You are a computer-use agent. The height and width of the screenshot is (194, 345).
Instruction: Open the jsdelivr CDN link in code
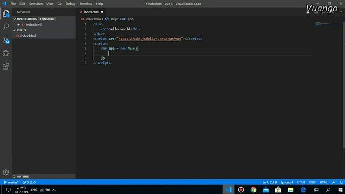click(150, 39)
